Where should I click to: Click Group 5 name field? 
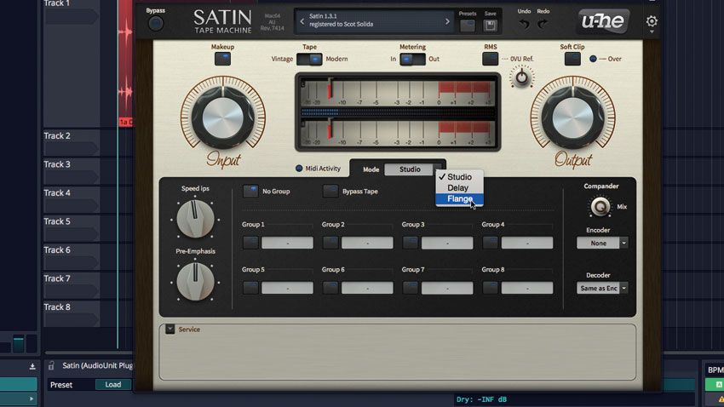[x=287, y=288]
